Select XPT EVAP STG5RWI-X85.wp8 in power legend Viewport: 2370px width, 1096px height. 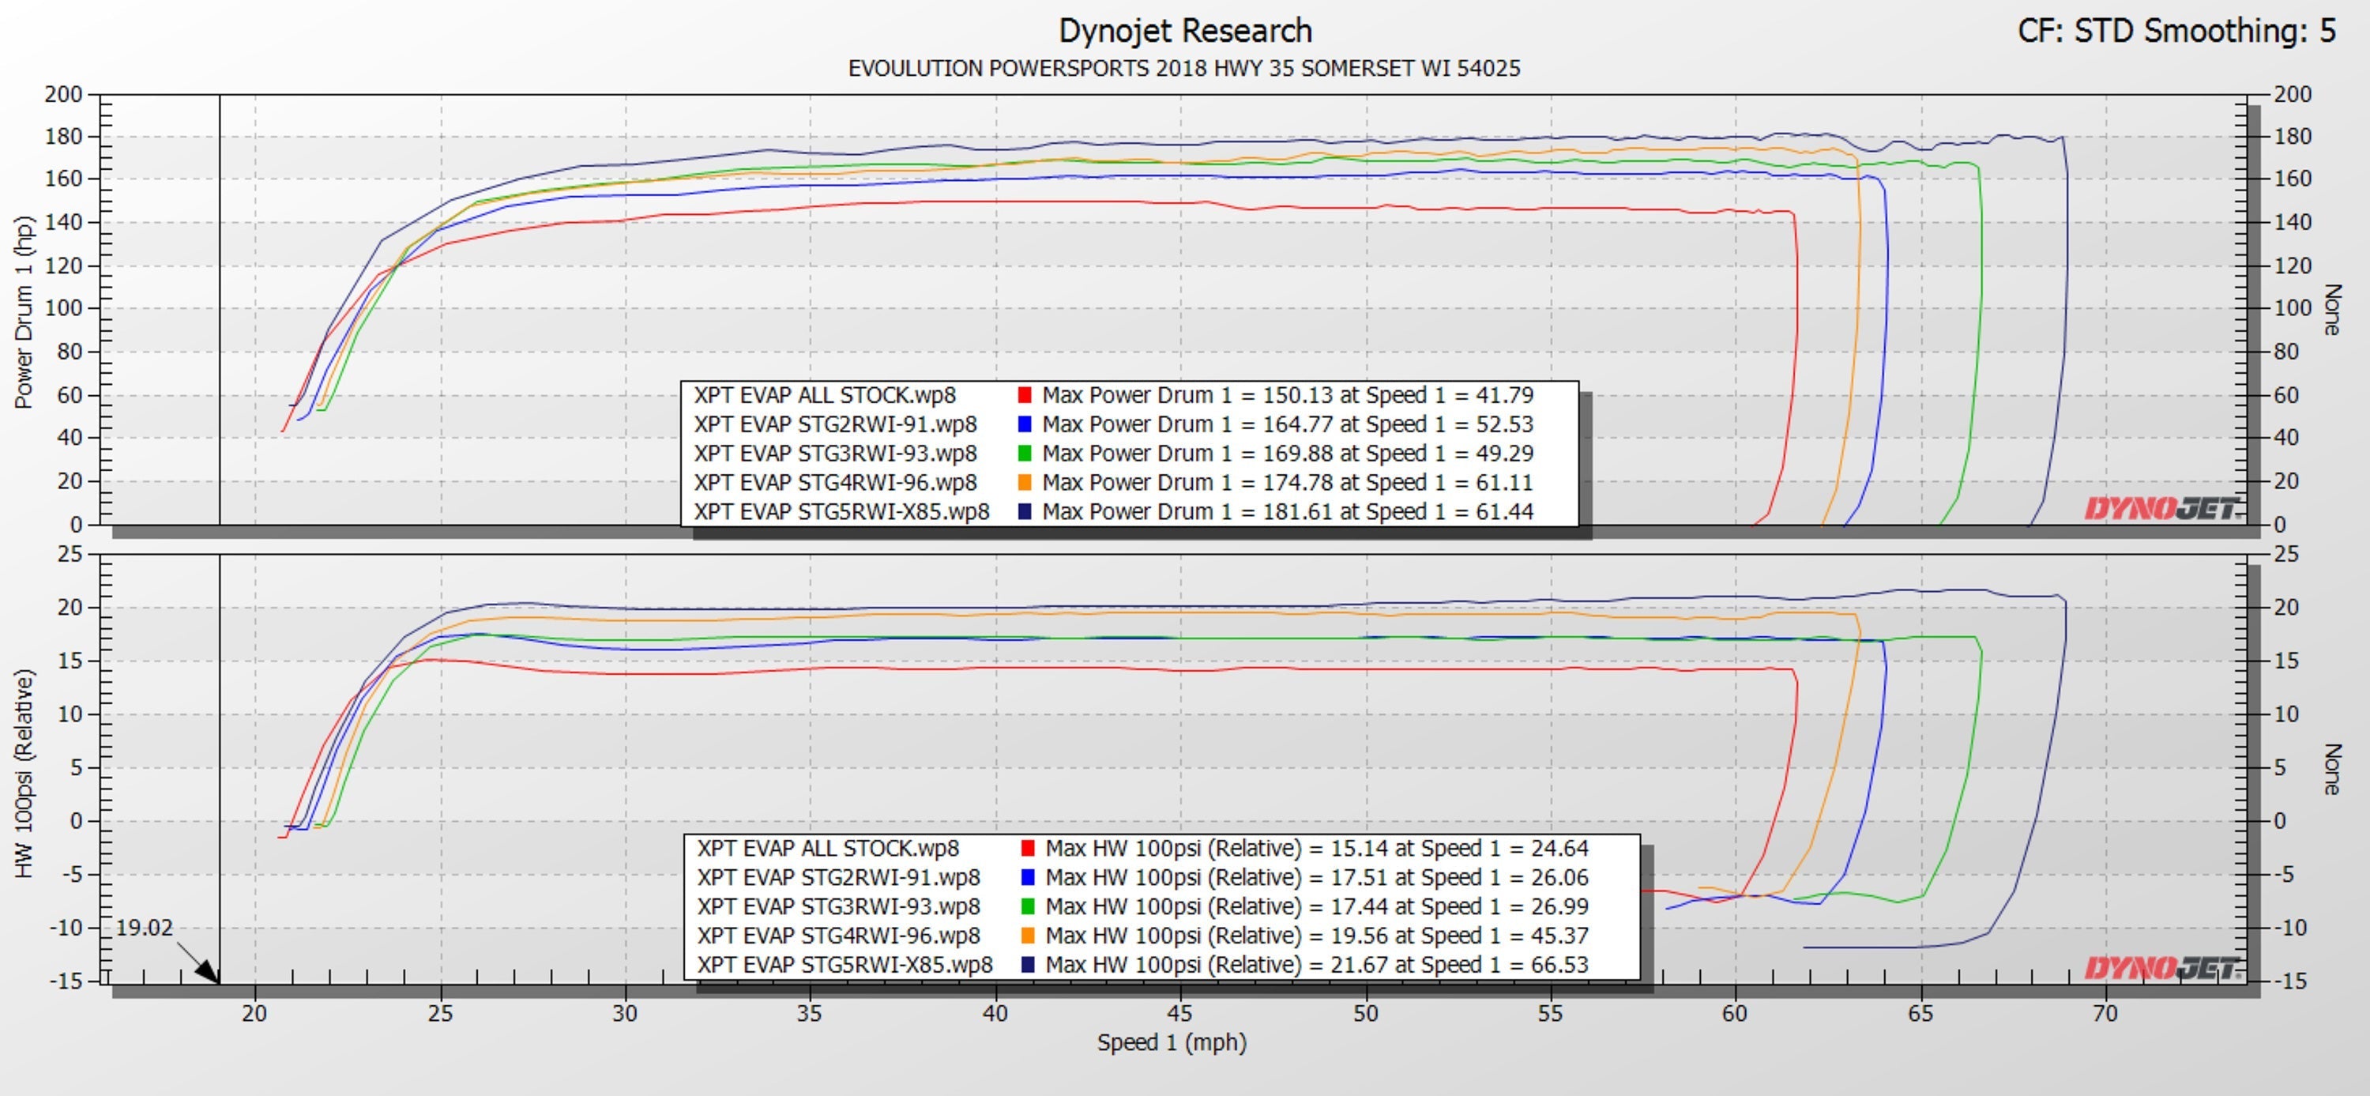click(841, 511)
